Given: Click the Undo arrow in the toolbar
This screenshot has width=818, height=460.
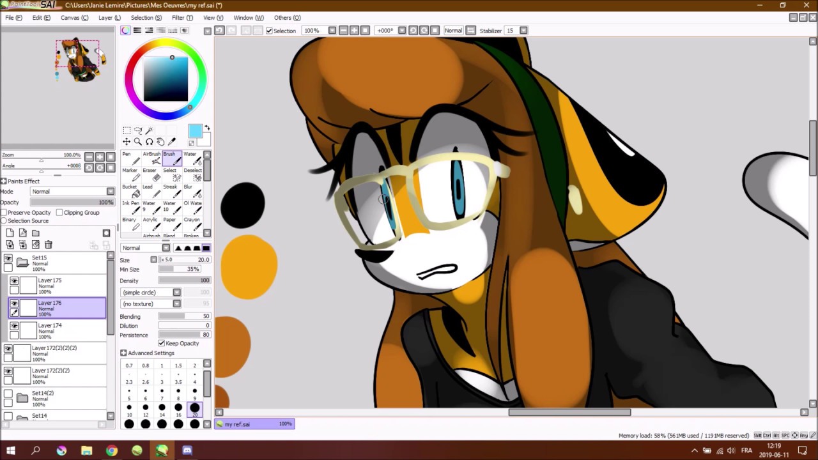Looking at the screenshot, I should 219,31.
